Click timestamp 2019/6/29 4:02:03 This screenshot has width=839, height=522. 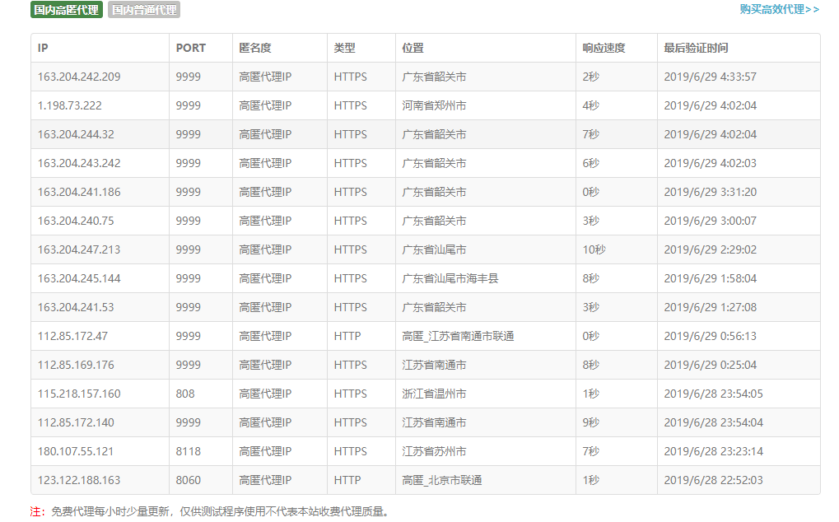[x=710, y=164]
